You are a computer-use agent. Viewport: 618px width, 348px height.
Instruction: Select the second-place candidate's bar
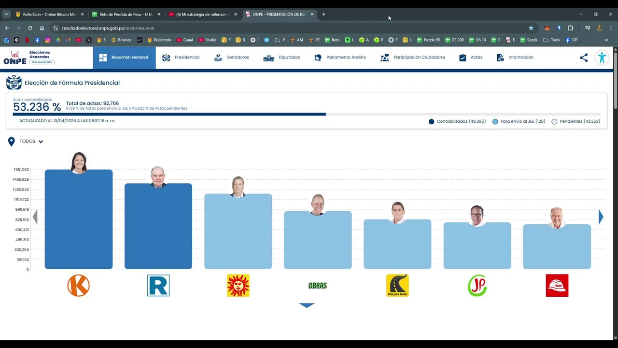coord(158,226)
